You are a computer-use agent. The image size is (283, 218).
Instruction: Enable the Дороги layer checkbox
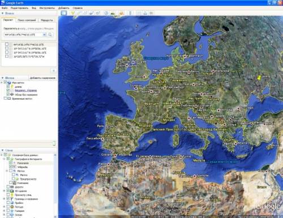[x=8, y=186]
